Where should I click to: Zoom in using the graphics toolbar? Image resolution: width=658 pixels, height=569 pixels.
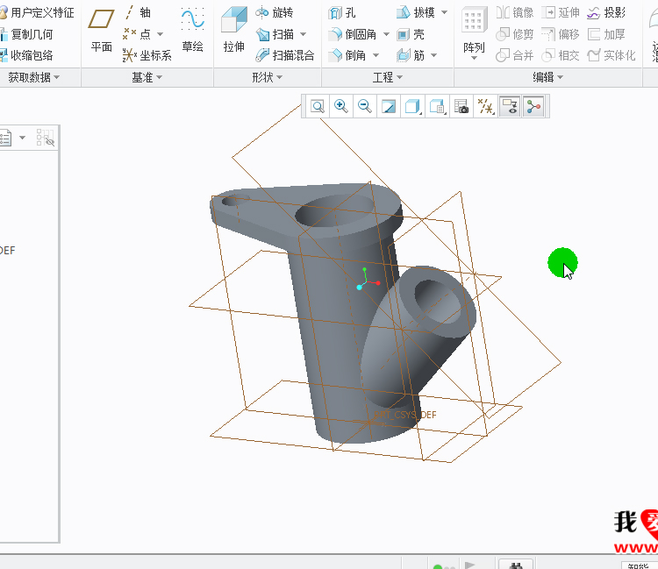click(x=340, y=106)
